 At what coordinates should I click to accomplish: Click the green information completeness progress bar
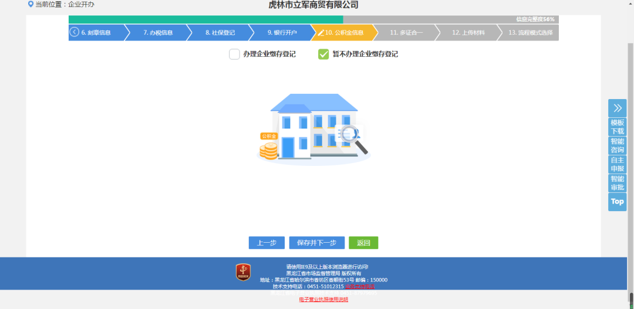click(206, 19)
